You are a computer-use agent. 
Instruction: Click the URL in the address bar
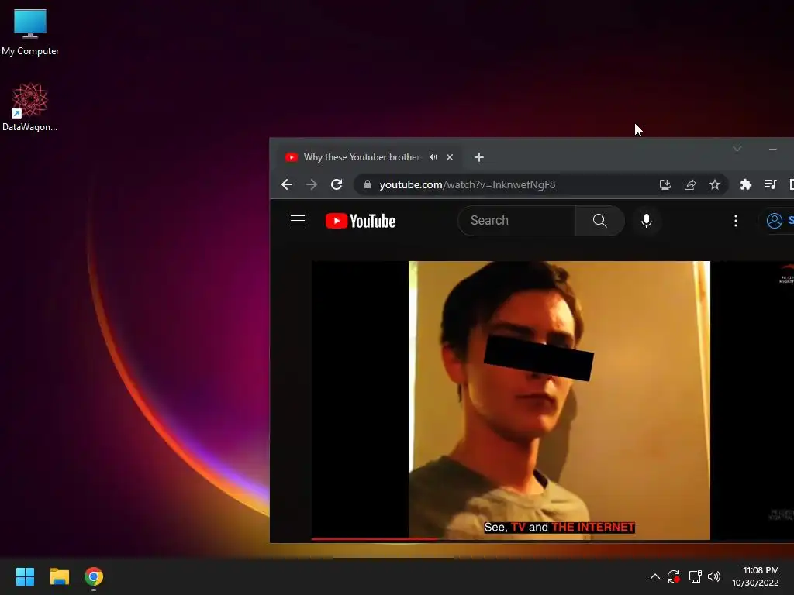coord(468,184)
